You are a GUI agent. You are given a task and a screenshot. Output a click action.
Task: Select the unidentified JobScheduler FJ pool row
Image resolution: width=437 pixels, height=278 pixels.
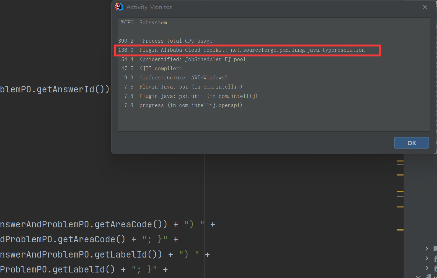point(274,59)
